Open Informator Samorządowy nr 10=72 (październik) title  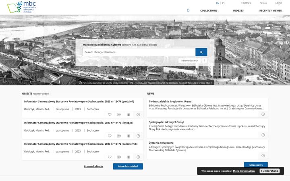[81, 144]
